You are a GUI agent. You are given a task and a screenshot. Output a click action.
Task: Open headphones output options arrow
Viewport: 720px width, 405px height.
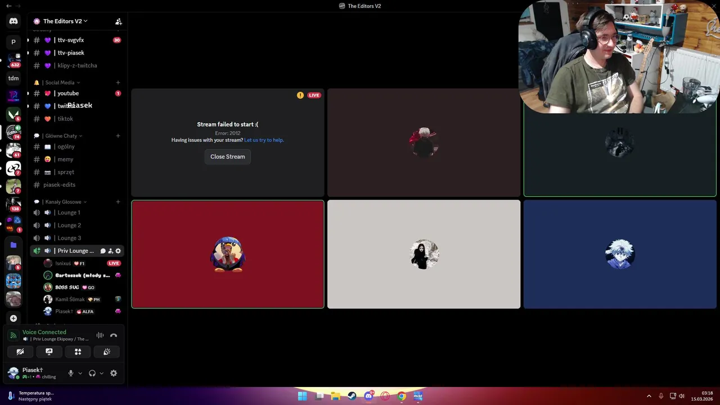click(101, 373)
